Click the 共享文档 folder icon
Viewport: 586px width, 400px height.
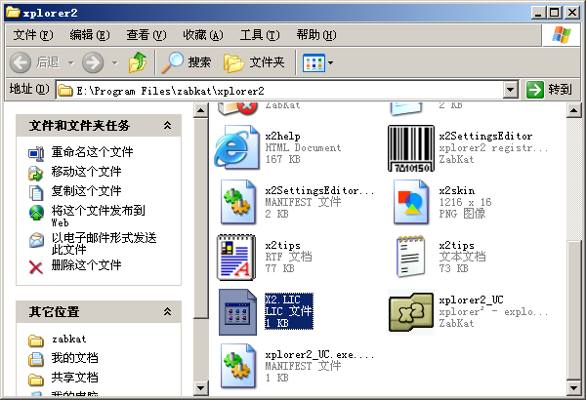(36, 380)
